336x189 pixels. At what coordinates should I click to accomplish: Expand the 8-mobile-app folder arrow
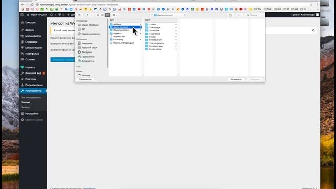point(176,46)
